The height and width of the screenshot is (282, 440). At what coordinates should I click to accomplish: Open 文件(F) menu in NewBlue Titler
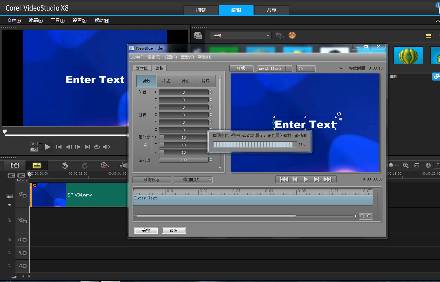click(137, 57)
